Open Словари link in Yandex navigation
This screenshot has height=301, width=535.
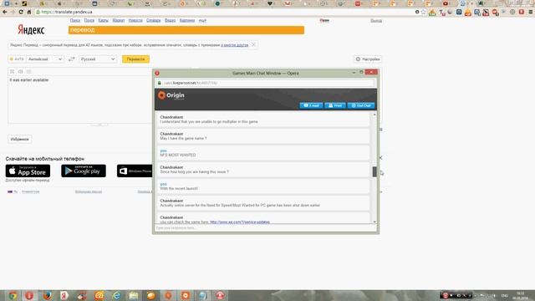(153, 20)
